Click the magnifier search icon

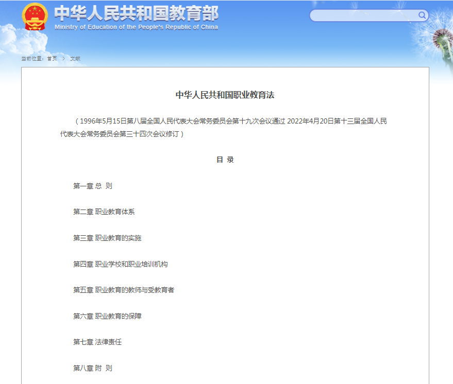[422, 15]
